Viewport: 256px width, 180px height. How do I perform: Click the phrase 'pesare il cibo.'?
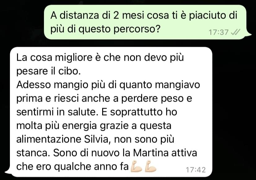(x=49, y=71)
